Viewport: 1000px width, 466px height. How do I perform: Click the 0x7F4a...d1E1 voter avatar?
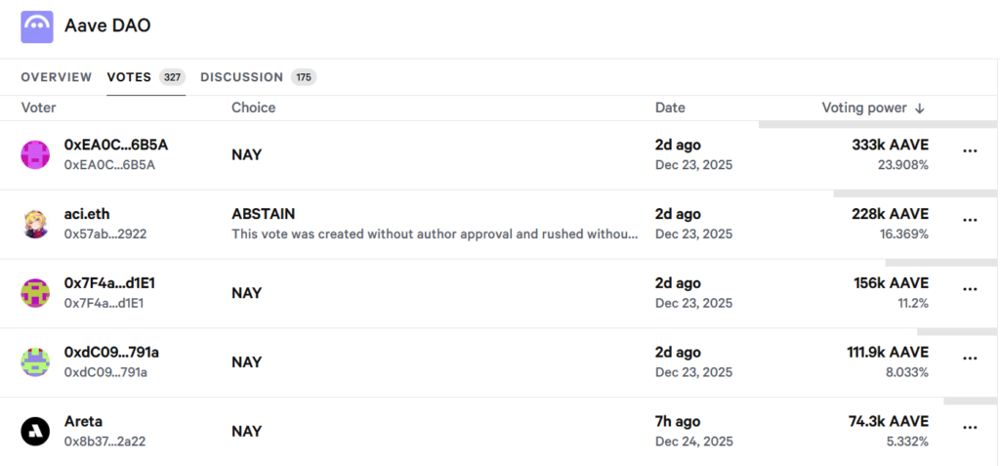(35, 293)
